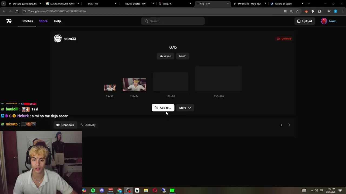Screen dimensions: 346x194
Task: Open Voicemeeter from the taskbar
Action: tap(111, 190)
